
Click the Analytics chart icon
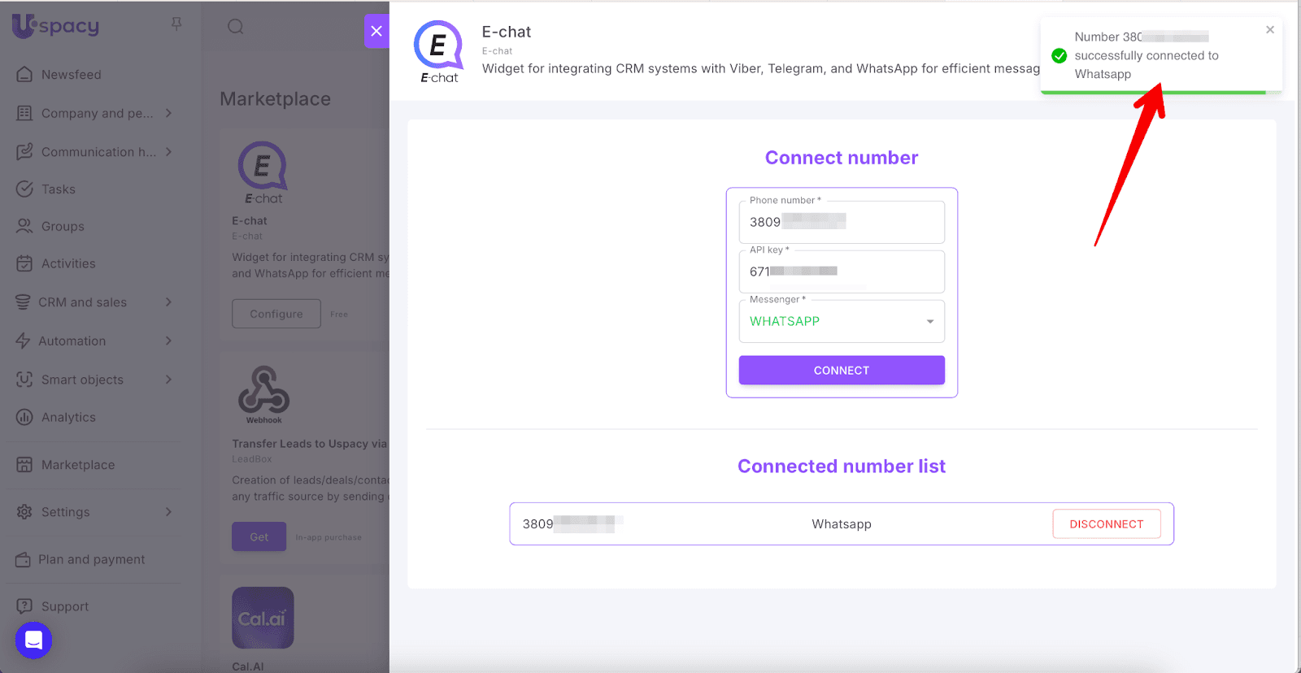25,417
